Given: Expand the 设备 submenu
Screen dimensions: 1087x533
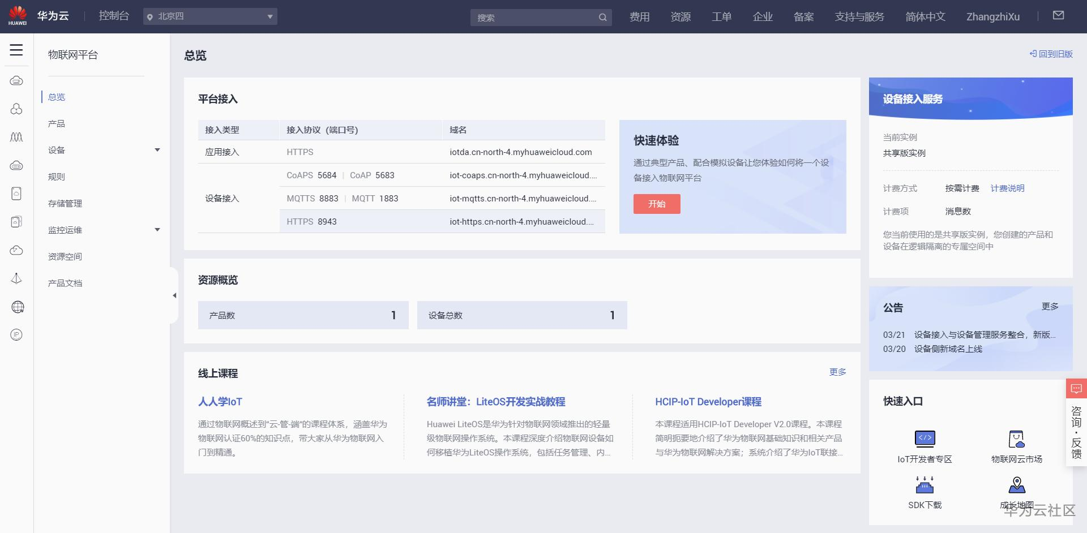Looking at the screenshot, I should [157, 150].
